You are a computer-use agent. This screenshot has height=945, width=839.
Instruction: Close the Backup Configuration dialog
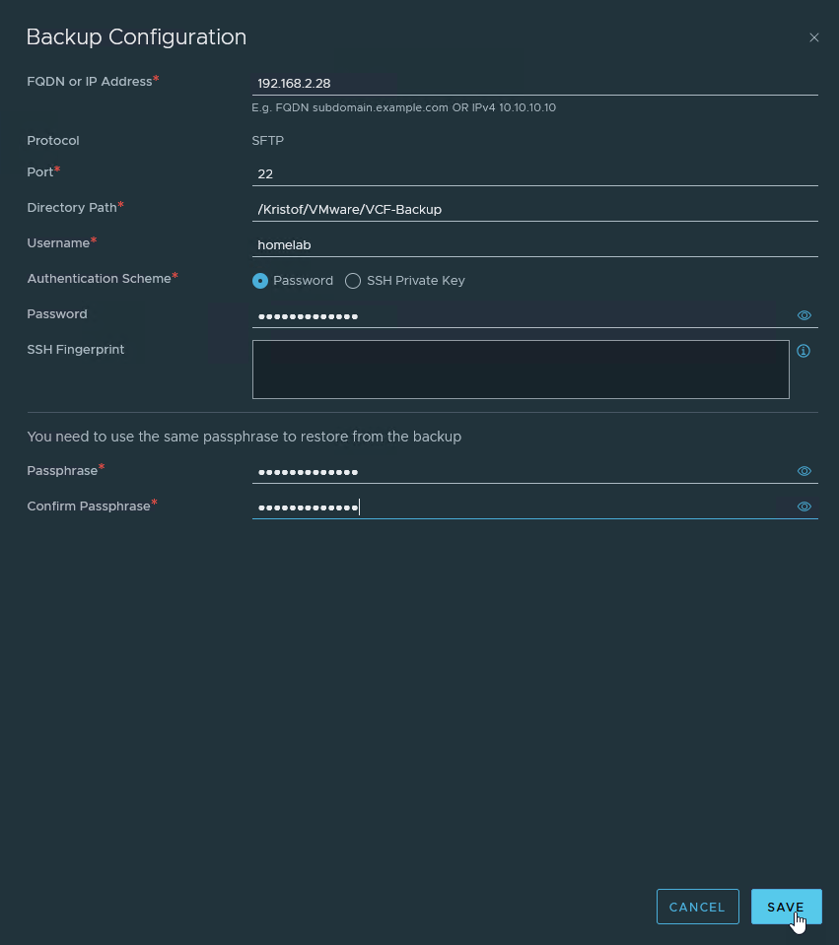[x=813, y=38]
